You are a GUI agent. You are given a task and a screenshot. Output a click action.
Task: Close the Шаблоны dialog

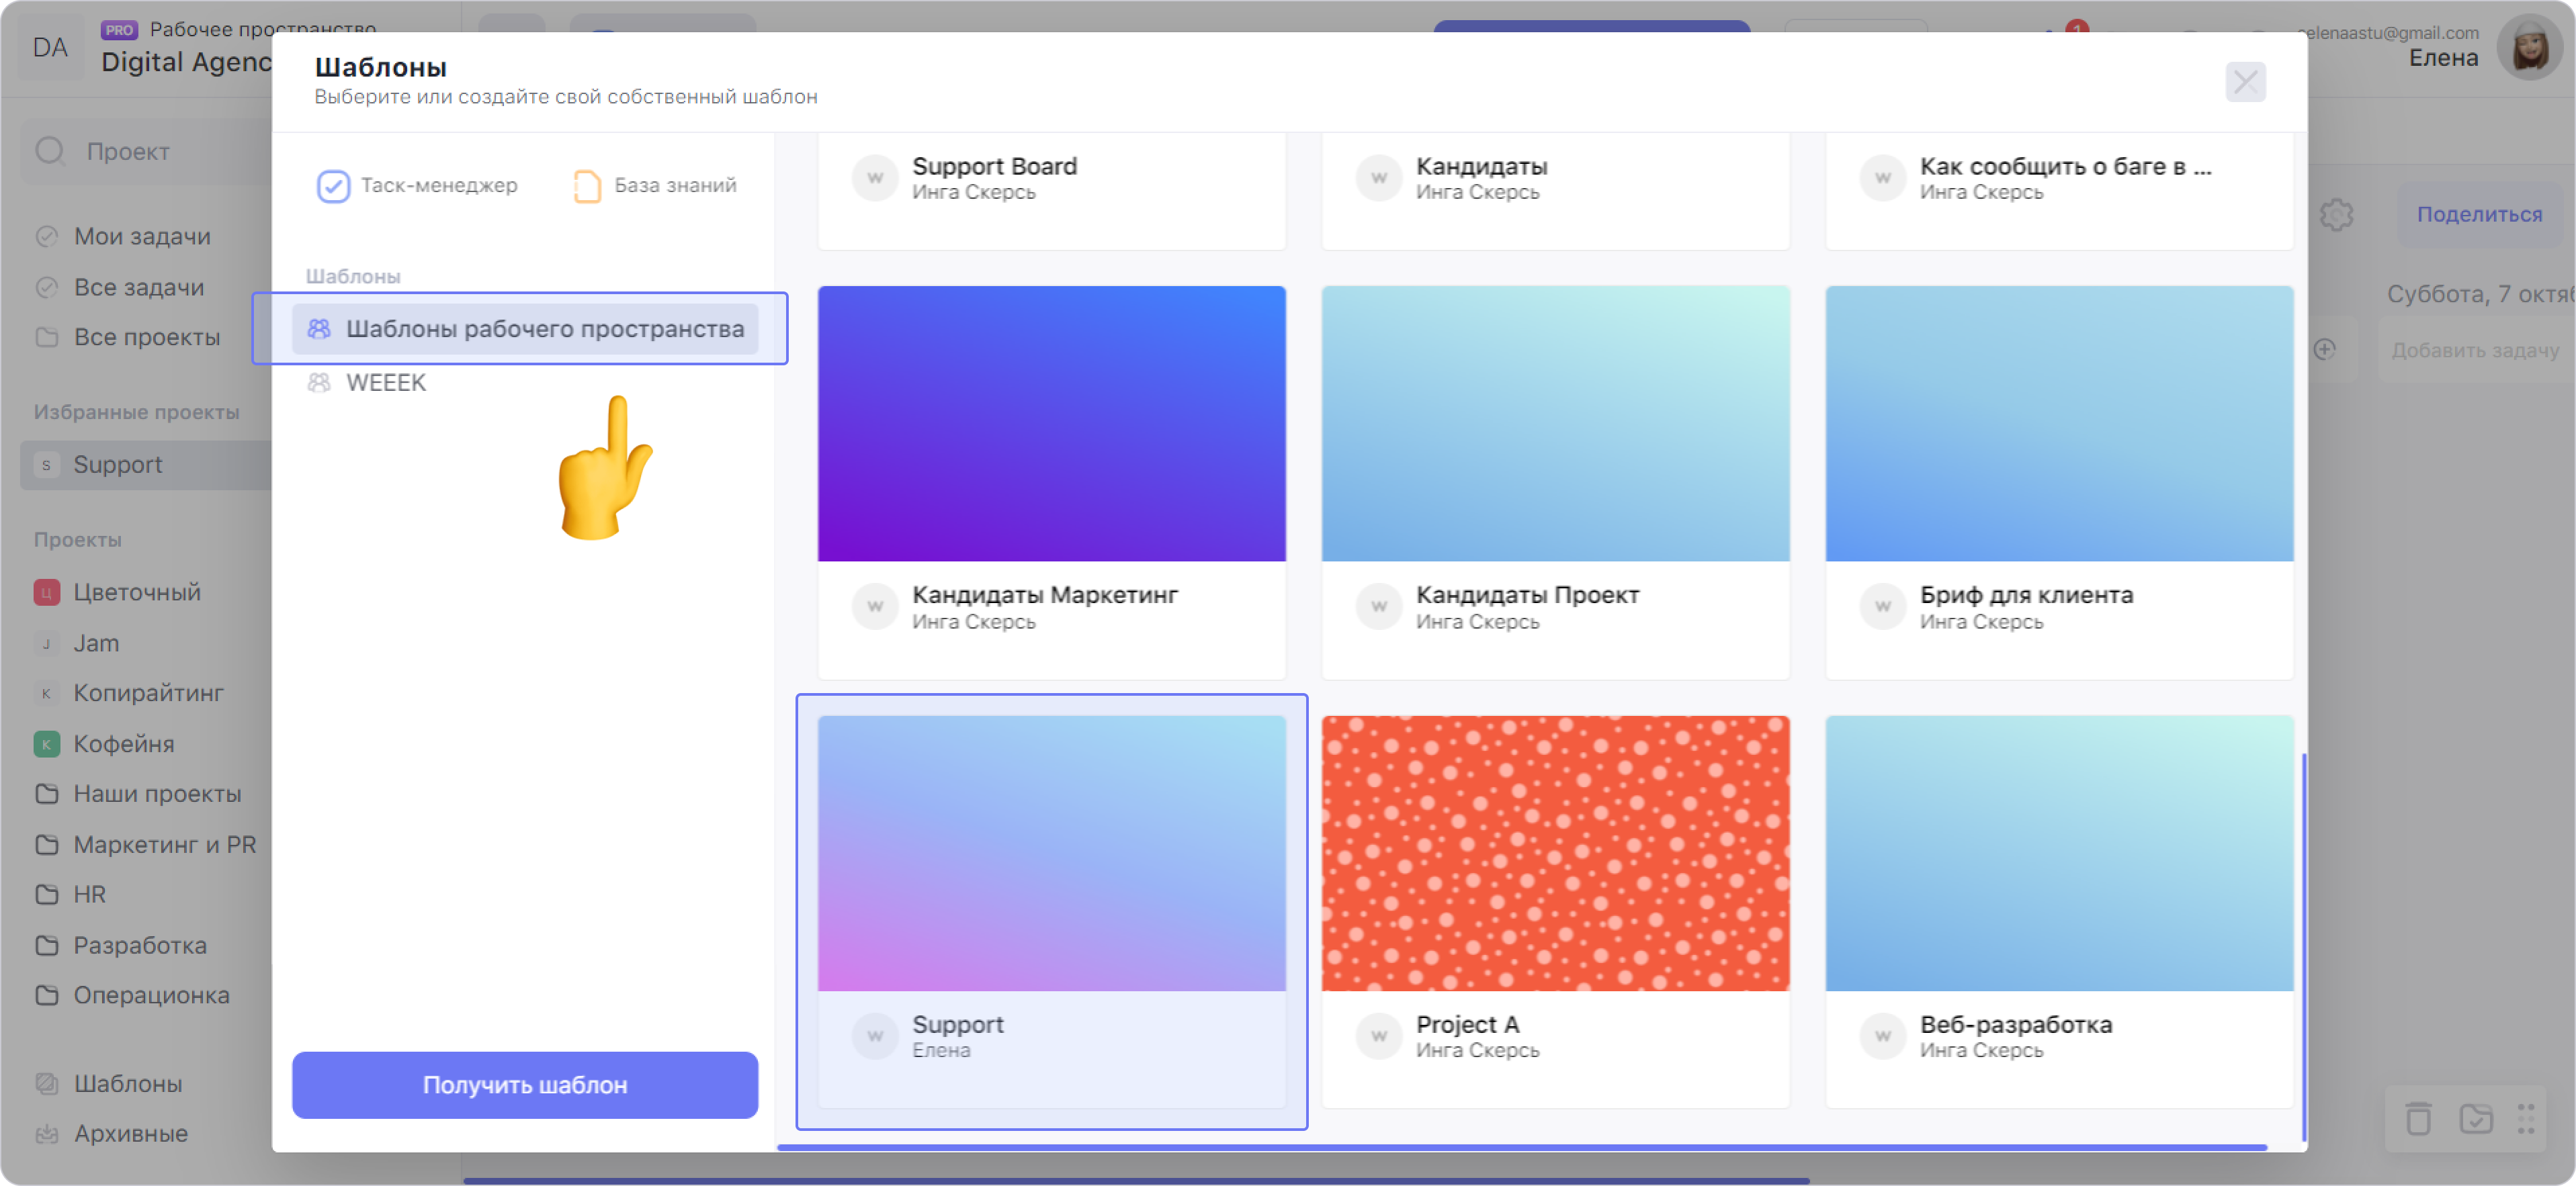coord(2245,82)
